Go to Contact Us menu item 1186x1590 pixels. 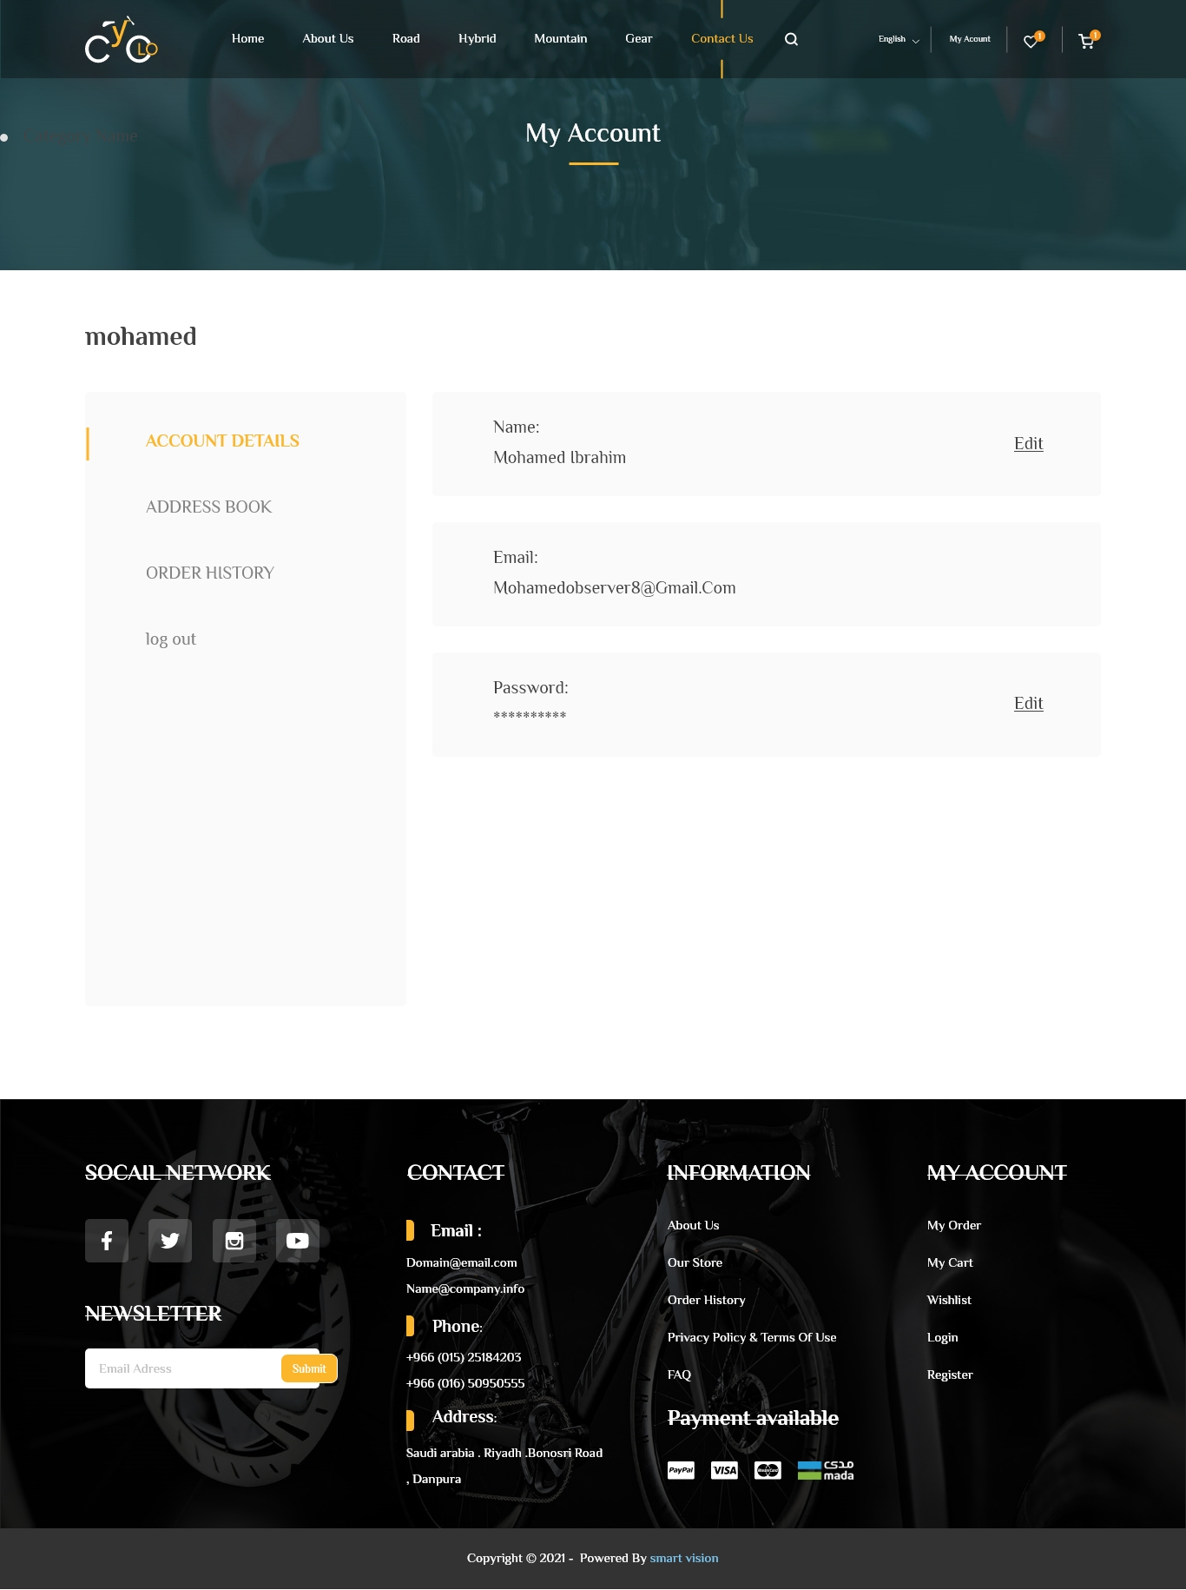[x=721, y=39]
